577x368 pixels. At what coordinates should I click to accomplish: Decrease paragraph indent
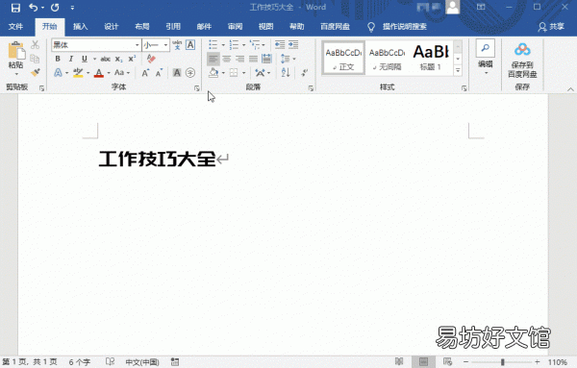[x=280, y=45]
